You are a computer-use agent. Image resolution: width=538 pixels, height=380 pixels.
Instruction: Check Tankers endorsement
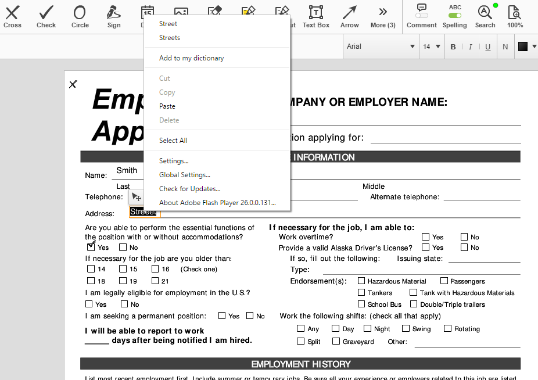click(x=361, y=292)
